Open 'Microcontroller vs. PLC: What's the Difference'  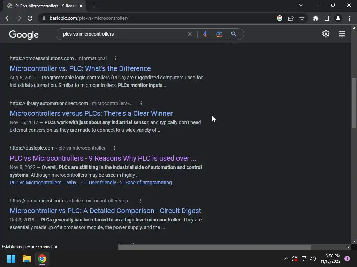tap(80, 68)
